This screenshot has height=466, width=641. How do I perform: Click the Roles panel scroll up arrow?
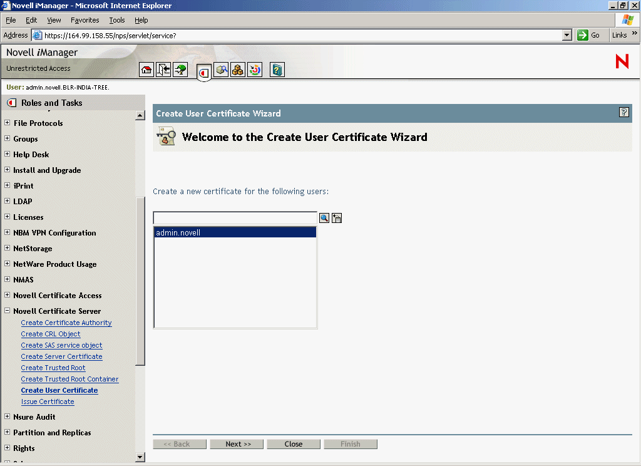coord(140,115)
